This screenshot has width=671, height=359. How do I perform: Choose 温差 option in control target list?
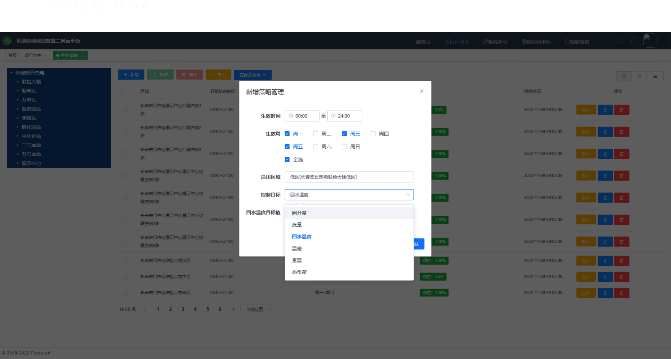[349, 248]
